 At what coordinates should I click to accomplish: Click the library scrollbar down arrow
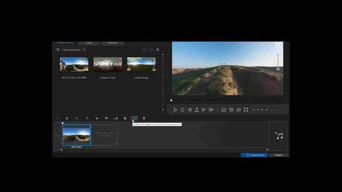point(163,110)
